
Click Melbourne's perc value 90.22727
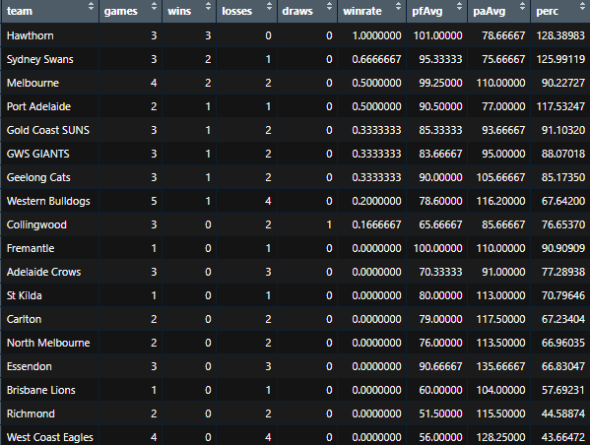tap(562, 83)
